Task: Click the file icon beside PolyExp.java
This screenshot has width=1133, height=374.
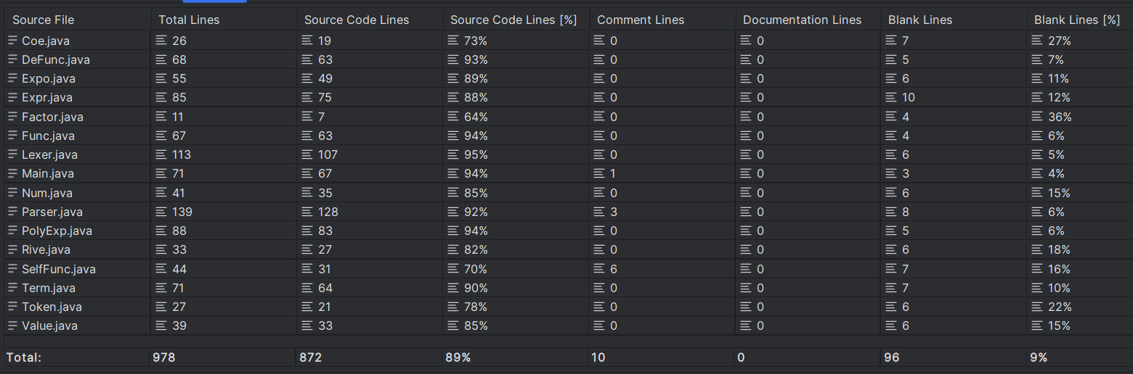Action: [x=12, y=230]
